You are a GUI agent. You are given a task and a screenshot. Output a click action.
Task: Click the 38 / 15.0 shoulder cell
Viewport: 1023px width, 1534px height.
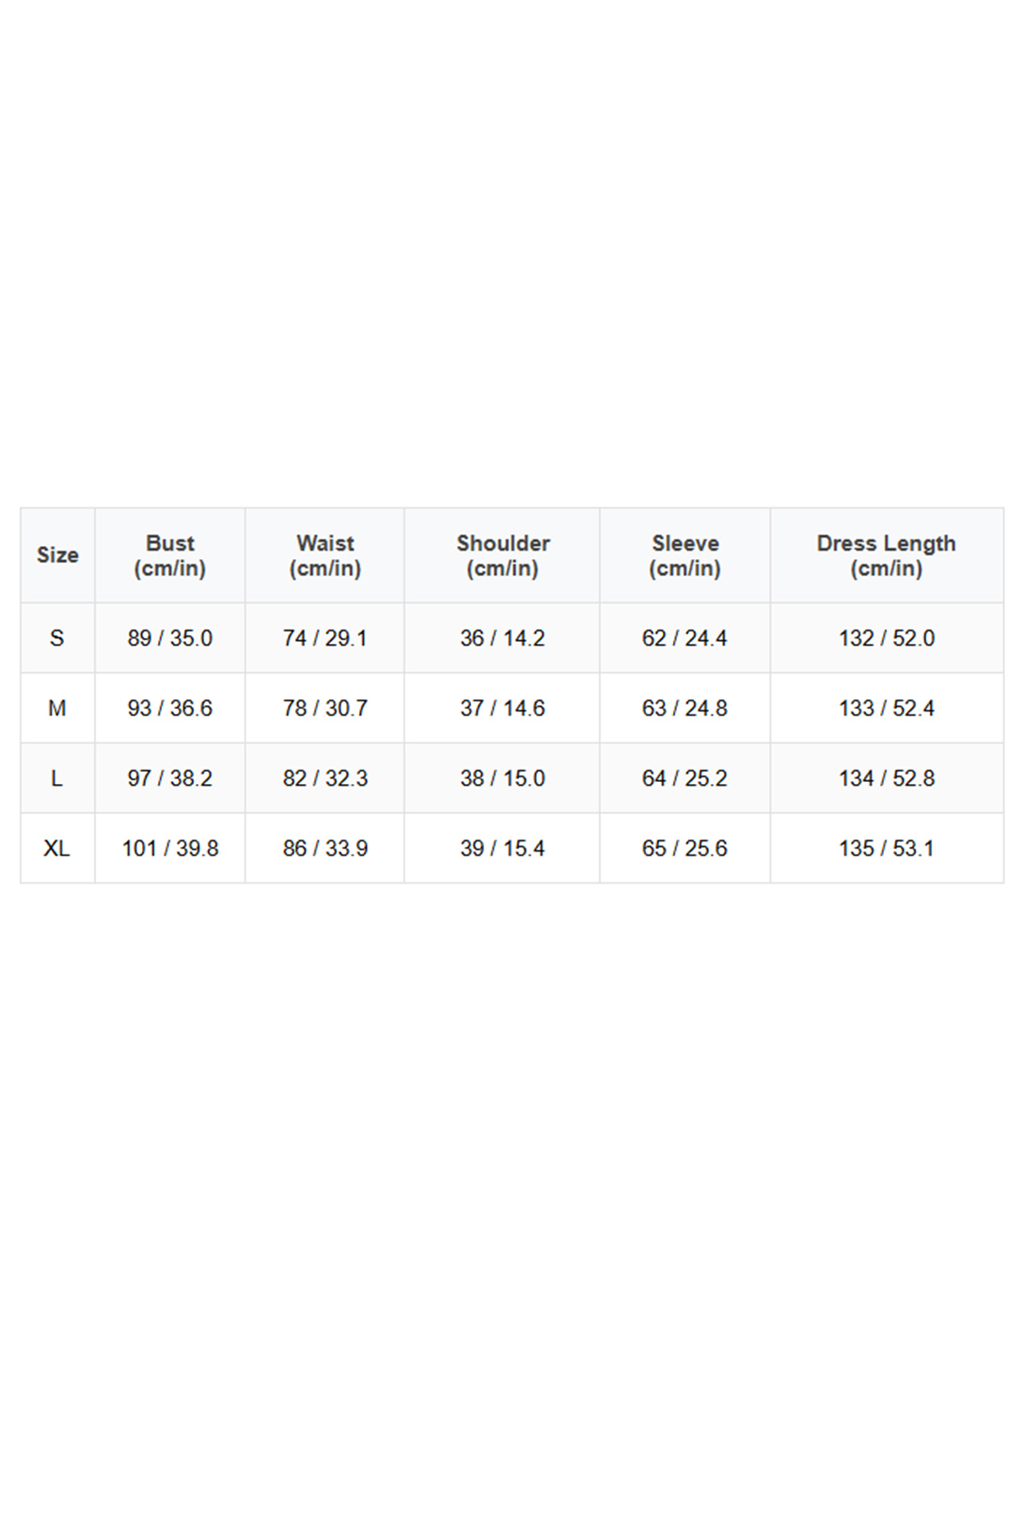click(503, 778)
